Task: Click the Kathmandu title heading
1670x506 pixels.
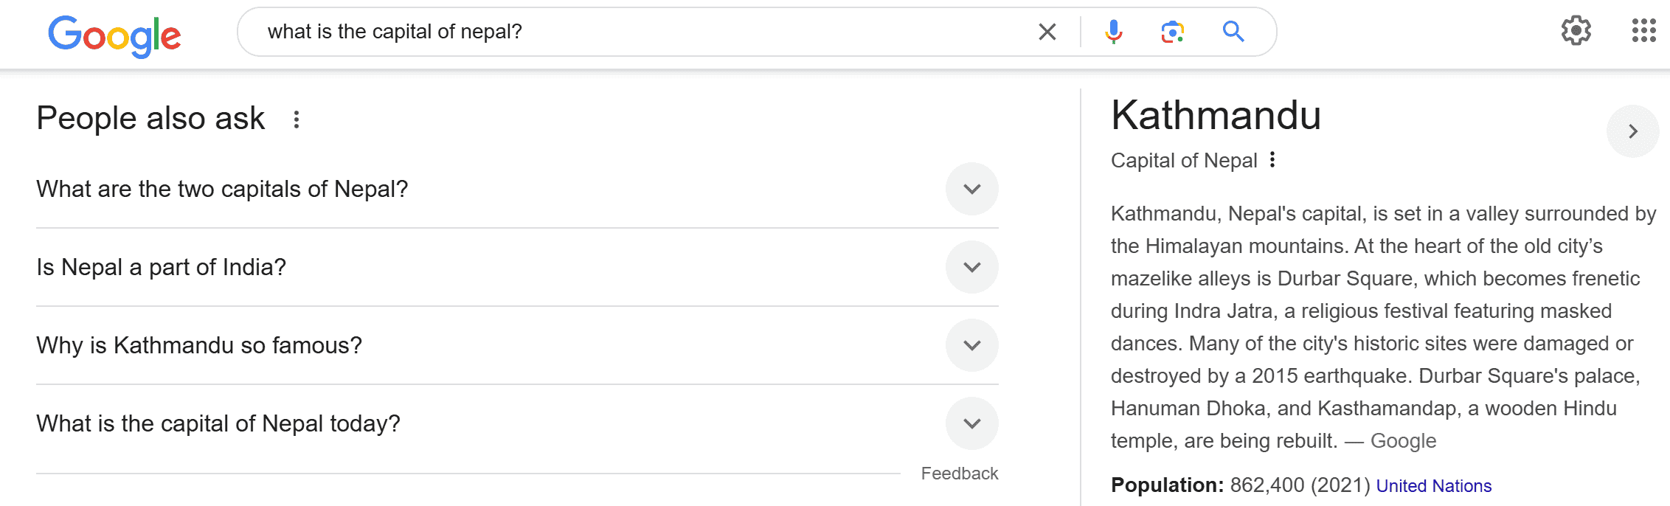Action: coord(1216,116)
